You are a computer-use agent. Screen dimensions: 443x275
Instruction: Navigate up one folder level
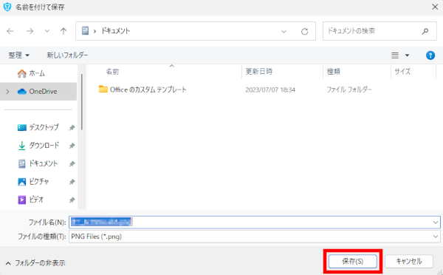pos(63,31)
